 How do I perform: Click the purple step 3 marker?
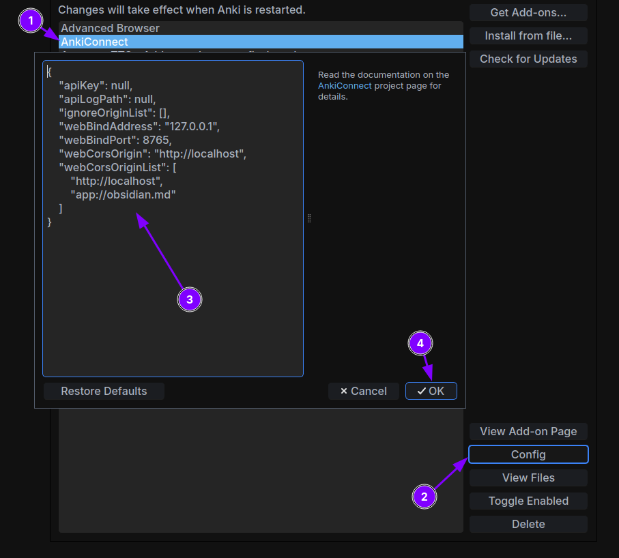click(190, 299)
